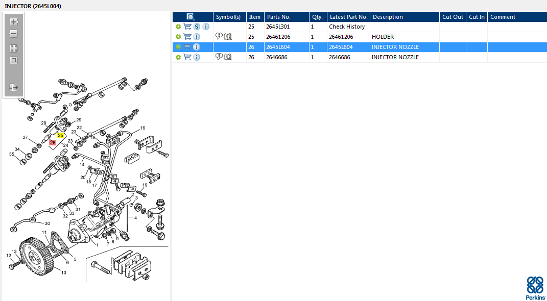
Task: Click callout number 4 on the diagram
Action: pyautogui.click(x=135, y=218)
